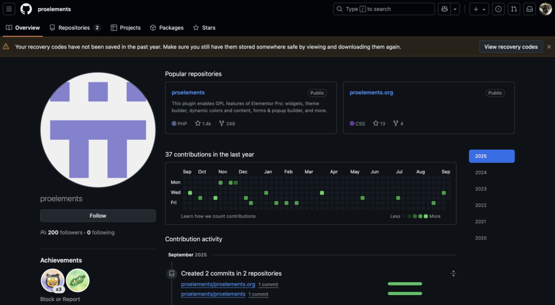Dismiss the recovery codes warning banner
The image size is (555, 305).
pyautogui.click(x=548, y=47)
